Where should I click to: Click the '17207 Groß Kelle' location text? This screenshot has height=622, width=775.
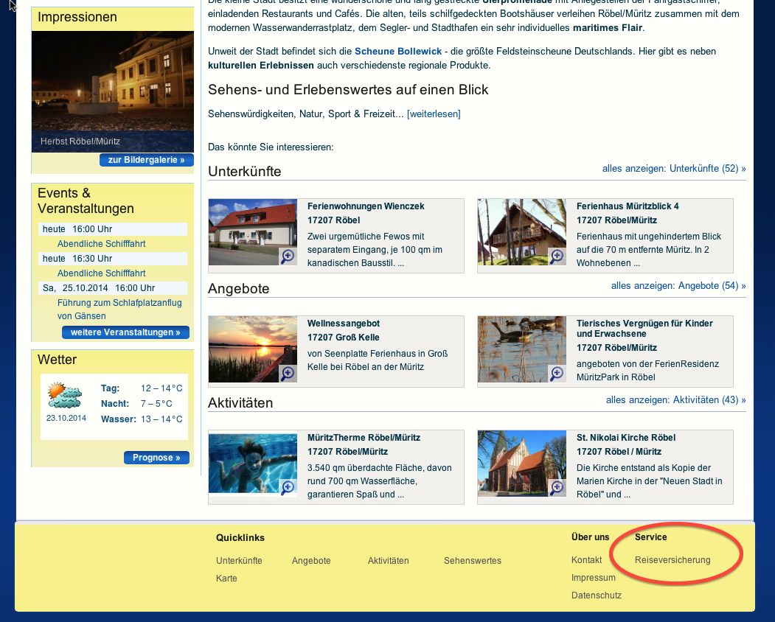pyautogui.click(x=344, y=338)
